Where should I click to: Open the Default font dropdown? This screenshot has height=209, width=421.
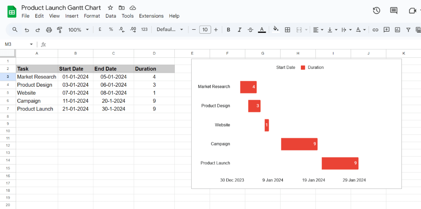(x=170, y=29)
